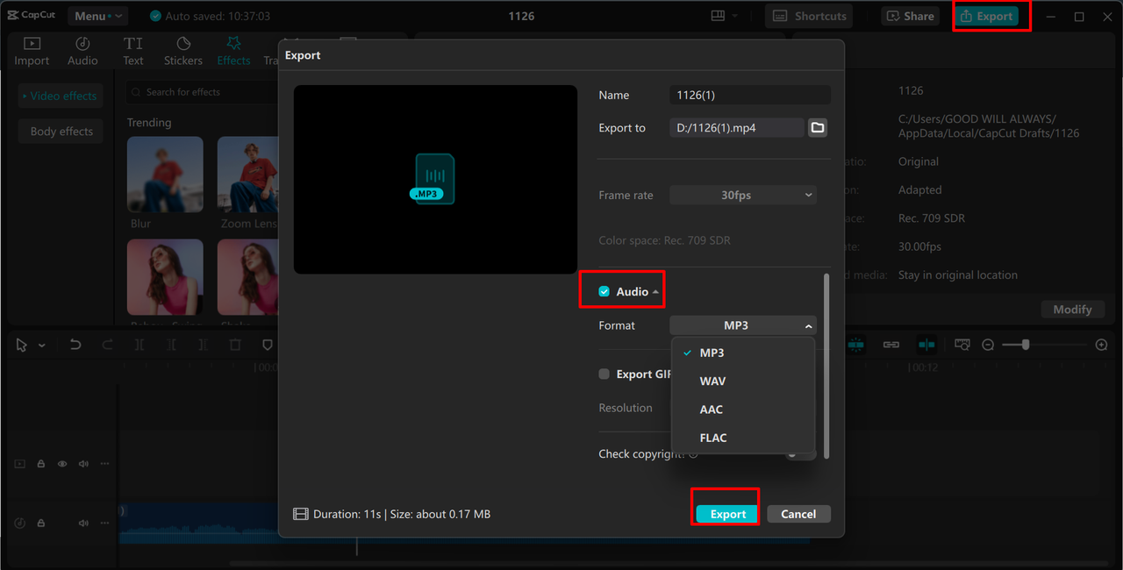Select the Blur effect thumbnail
Screen dimensions: 1123x570
(x=165, y=175)
